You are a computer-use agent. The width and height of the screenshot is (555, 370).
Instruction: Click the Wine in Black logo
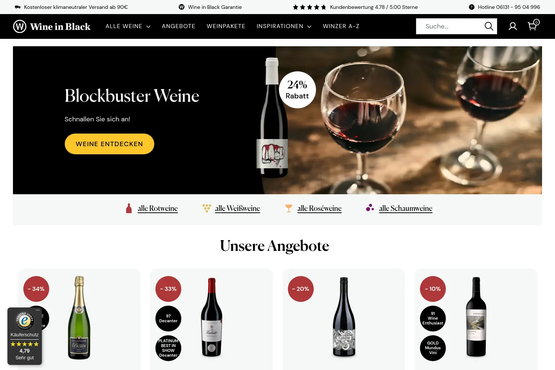click(x=52, y=26)
